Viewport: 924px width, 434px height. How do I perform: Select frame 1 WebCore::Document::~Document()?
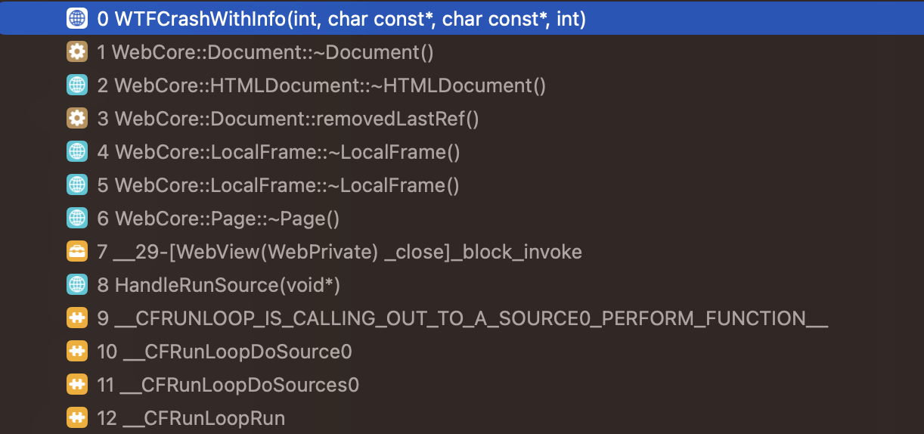[265, 52]
